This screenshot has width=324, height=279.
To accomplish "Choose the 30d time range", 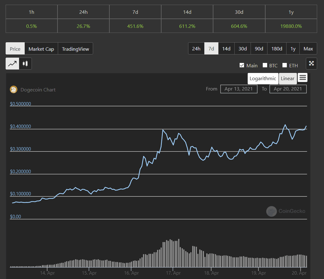I will (x=242, y=49).
